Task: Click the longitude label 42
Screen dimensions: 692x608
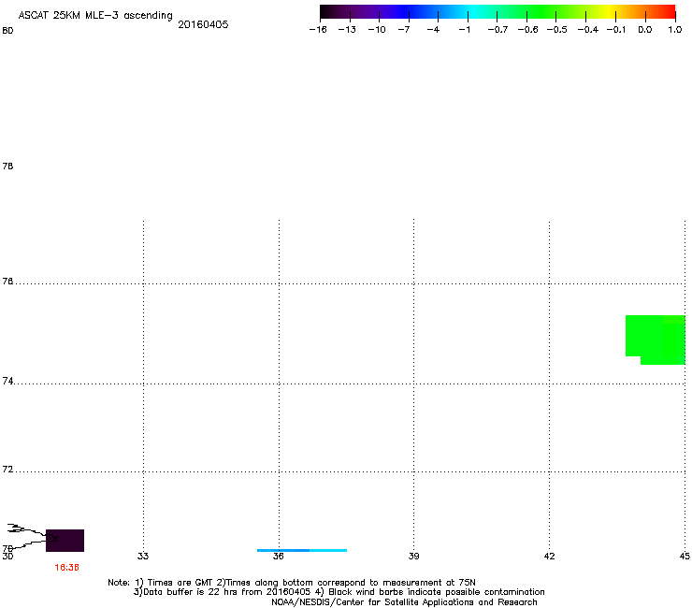Action: point(549,556)
